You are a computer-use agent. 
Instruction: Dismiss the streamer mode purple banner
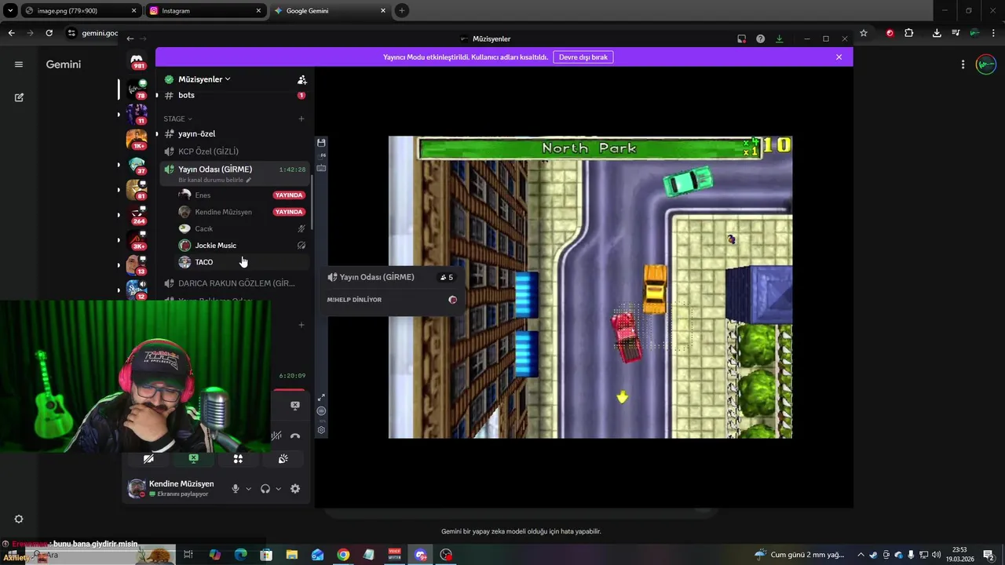tap(839, 57)
